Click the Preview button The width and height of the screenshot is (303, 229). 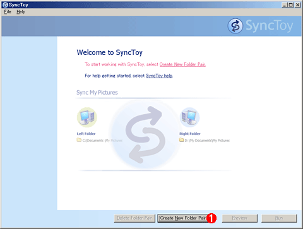pos(240,218)
